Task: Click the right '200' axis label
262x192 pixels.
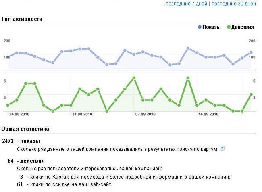Action: (x=252, y=41)
